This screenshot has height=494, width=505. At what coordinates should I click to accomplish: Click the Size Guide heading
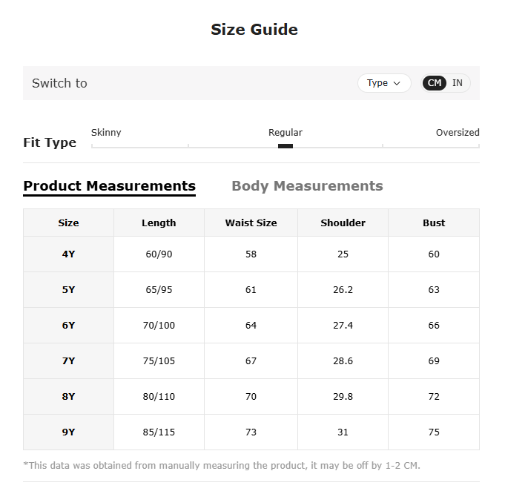pos(254,30)
